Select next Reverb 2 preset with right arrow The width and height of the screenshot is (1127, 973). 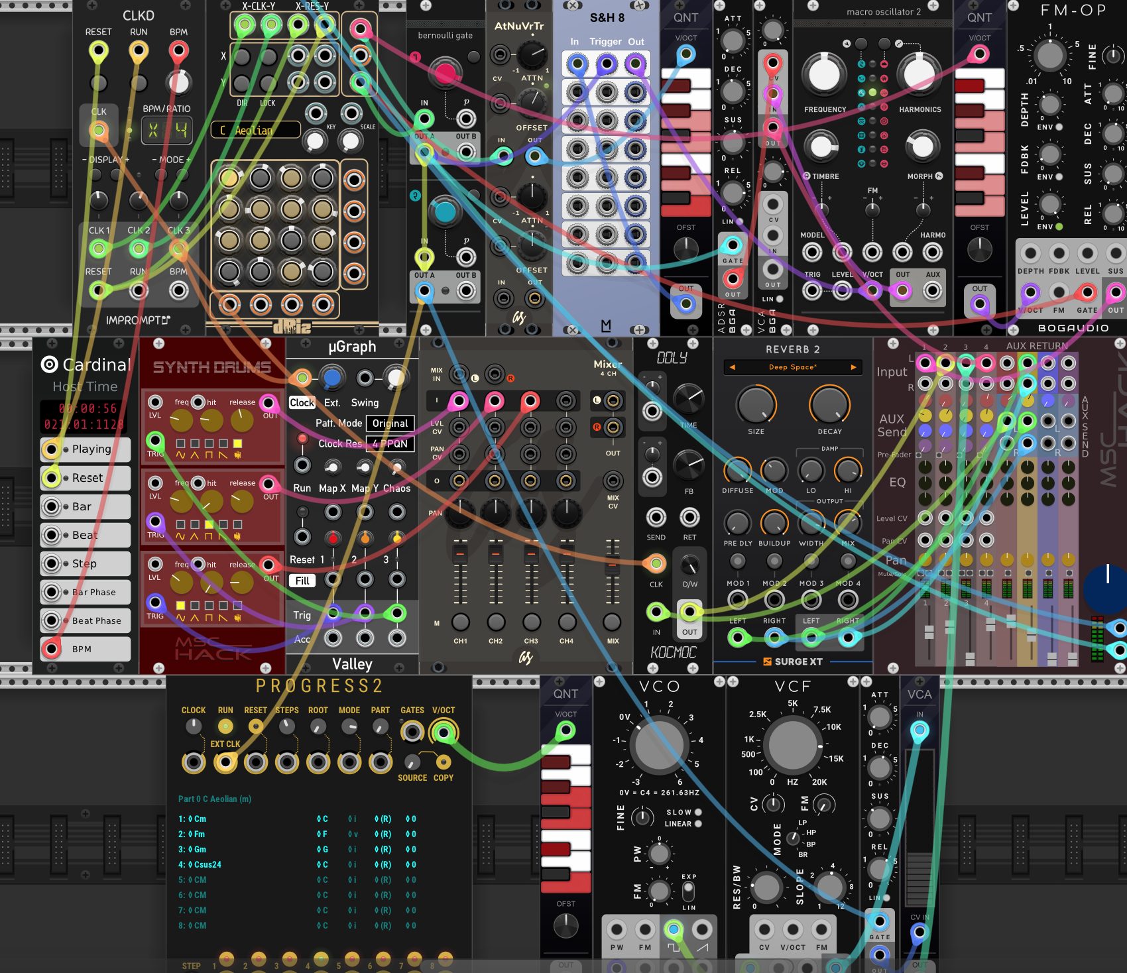coord(853,367)
